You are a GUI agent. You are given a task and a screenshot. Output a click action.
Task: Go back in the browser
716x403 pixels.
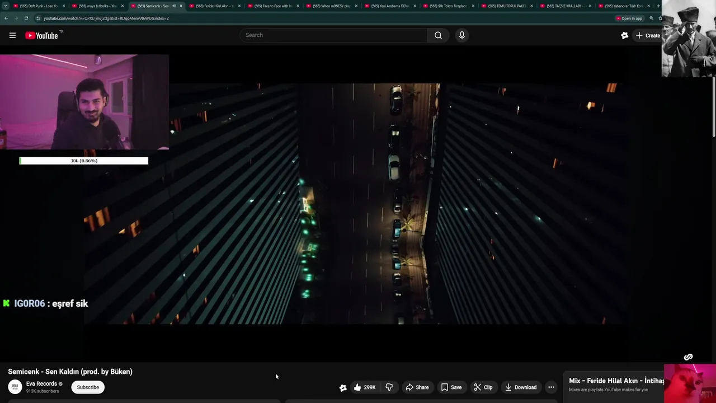point(6,18)
